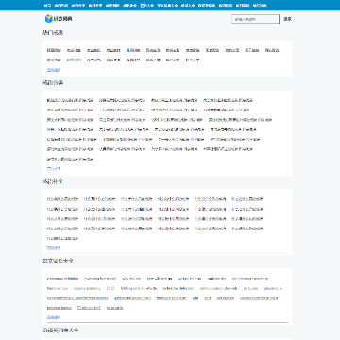Open the blue 'view more' link below the English terms
This screenshot has height=340, width=340.
pyautogui.click(x=54, y=317)
